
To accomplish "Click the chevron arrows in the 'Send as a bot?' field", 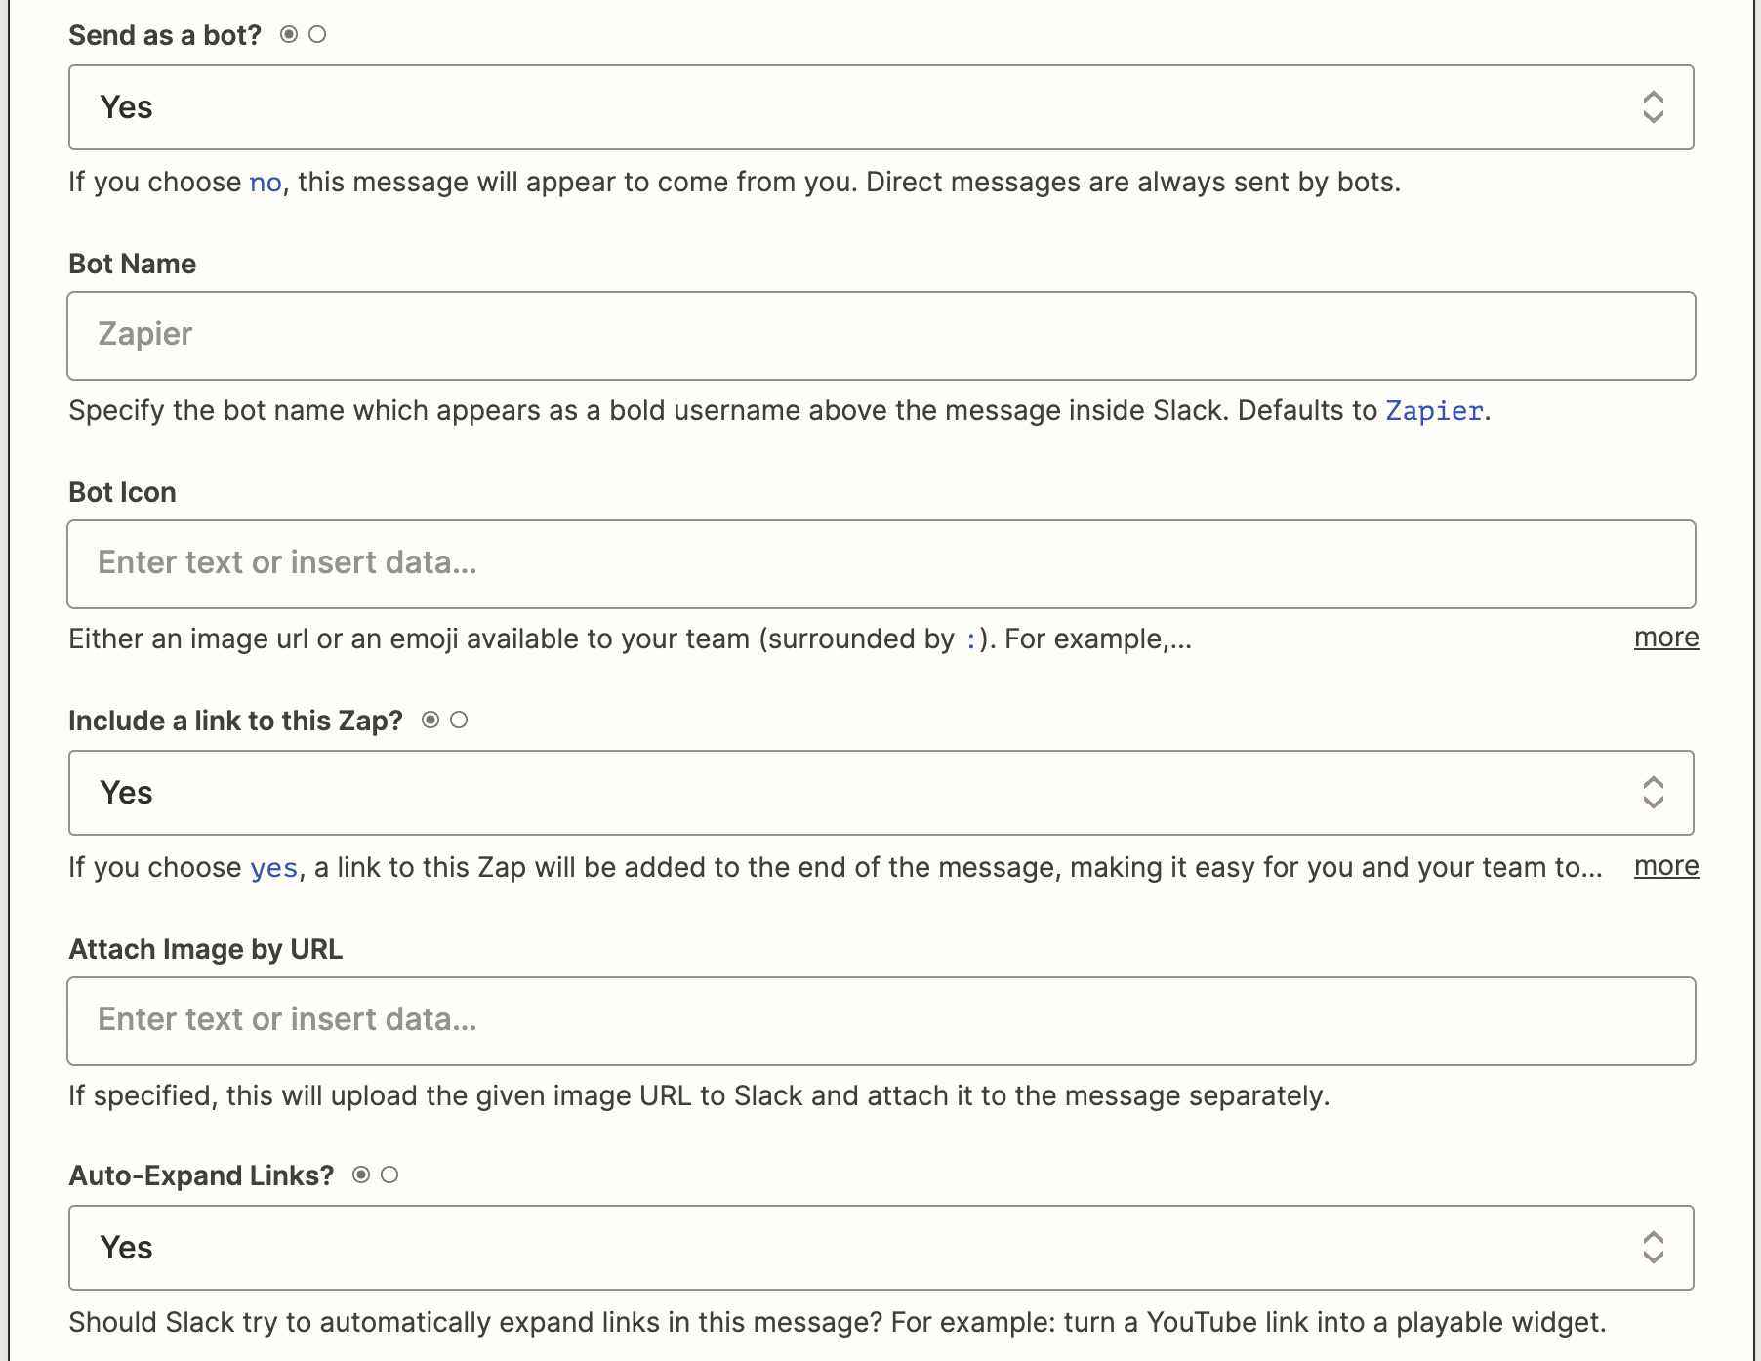I will [x=1653, y=107].
